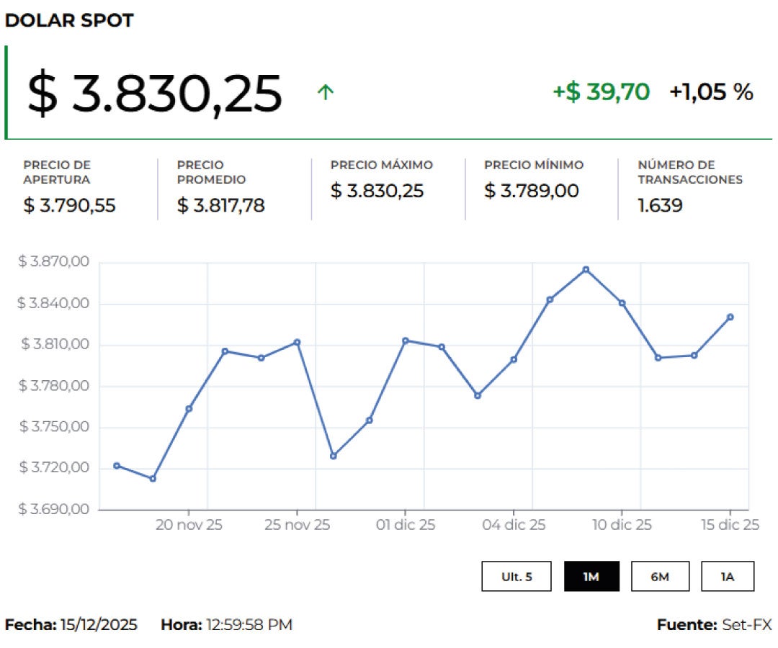Click the green upward trend arrow icon

pyautogui.click(x=326, y=91)
